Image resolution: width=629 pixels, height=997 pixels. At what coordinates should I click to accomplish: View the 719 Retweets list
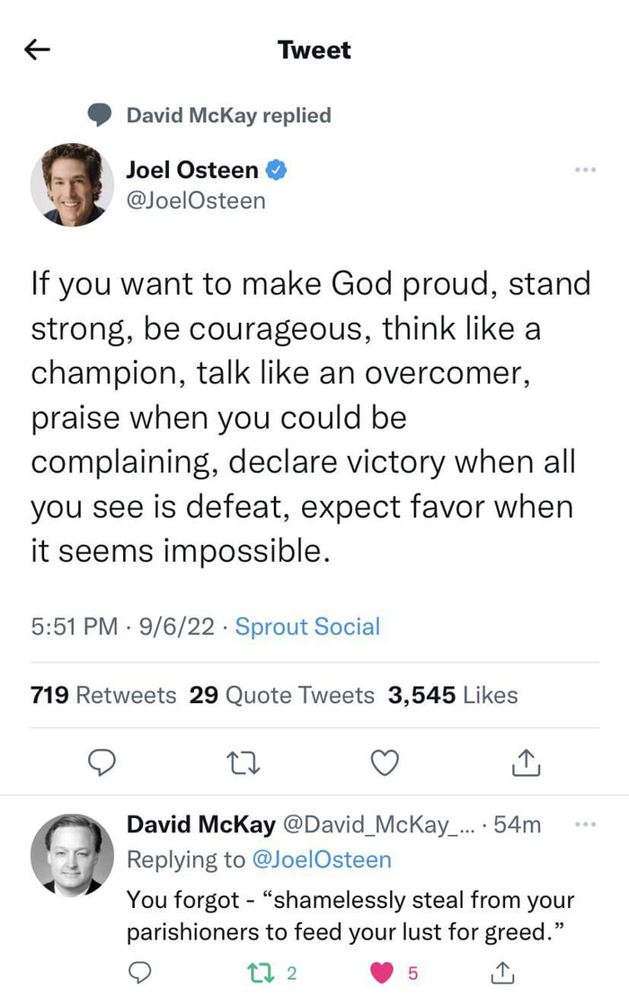[103, 695]
